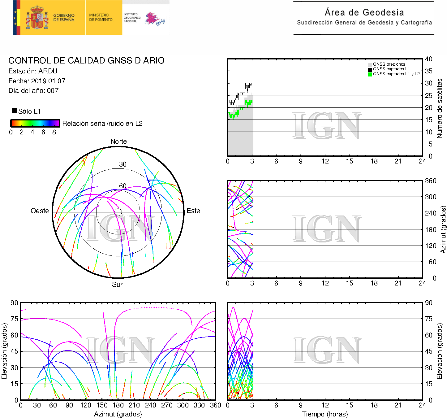Click the Gobierno de España text
The image size is (447, 418).
pyautogui.click(x=64, y=18)
